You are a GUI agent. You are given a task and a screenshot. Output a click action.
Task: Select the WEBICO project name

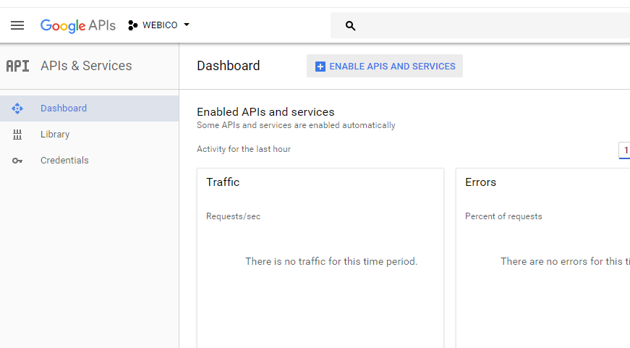point(160,25)
